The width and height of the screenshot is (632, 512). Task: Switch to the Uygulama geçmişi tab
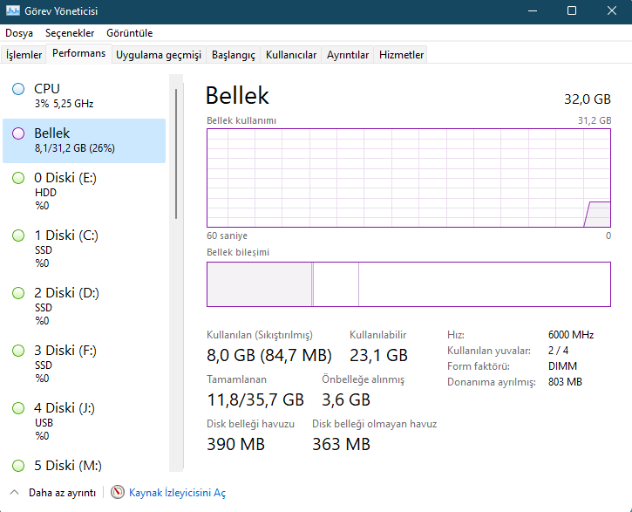[159, 55]
